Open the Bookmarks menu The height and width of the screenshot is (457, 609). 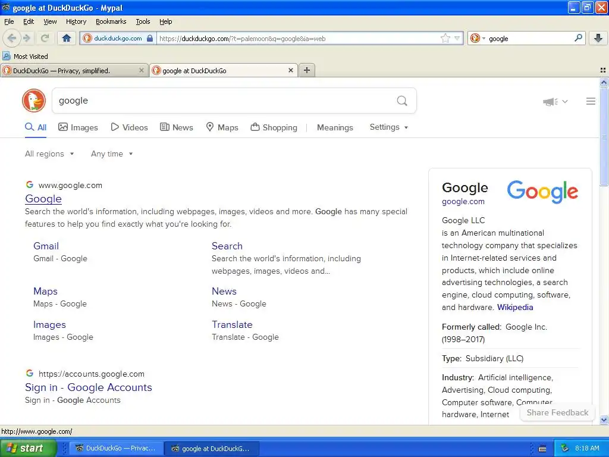point(111,21)
